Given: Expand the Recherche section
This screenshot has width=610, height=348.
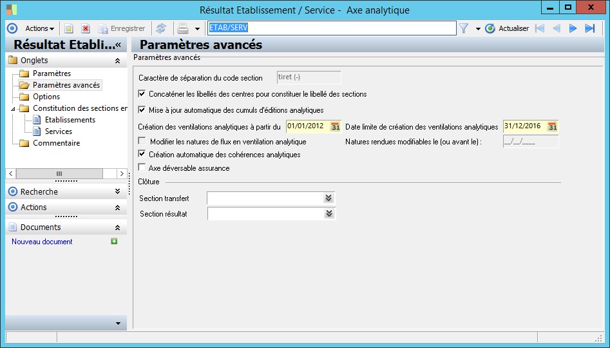Looking at the screenshot, I should point(117,191).
